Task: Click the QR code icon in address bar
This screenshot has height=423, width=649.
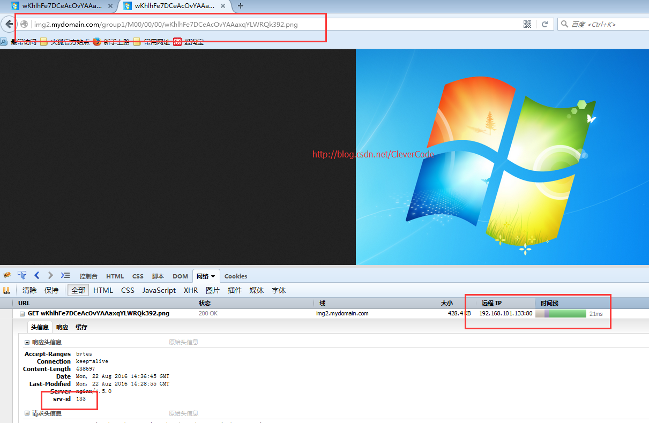Action: (527, 24)
